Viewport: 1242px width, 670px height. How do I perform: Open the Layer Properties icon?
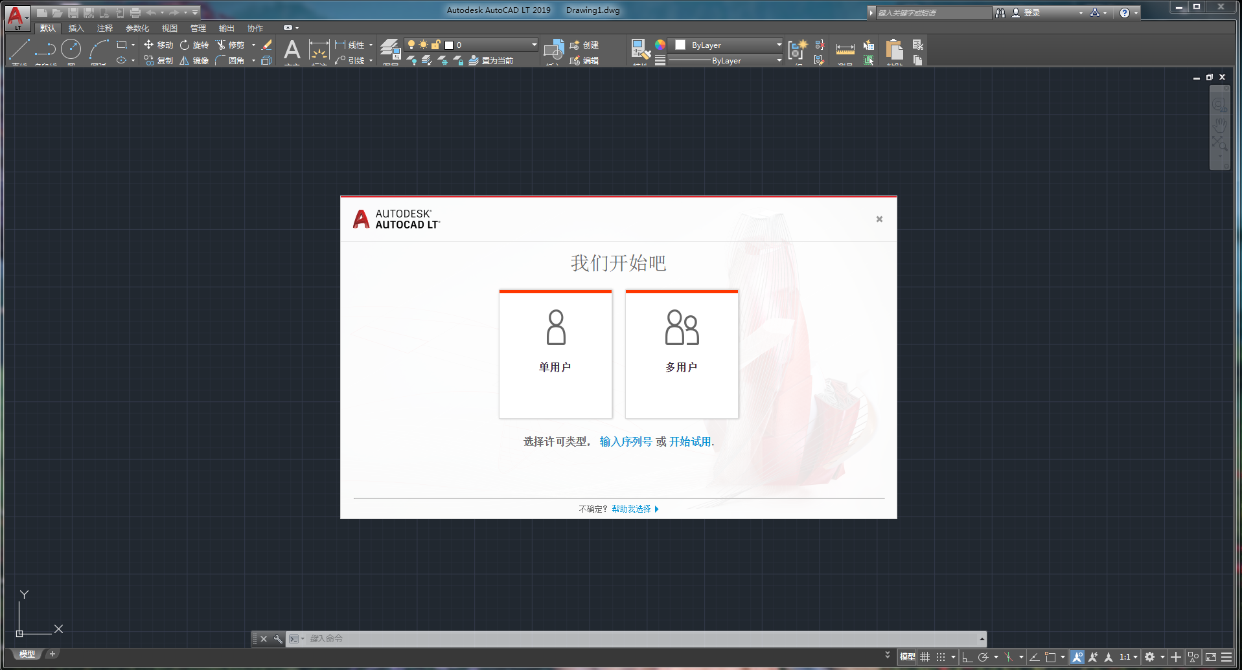click(390, 50)
